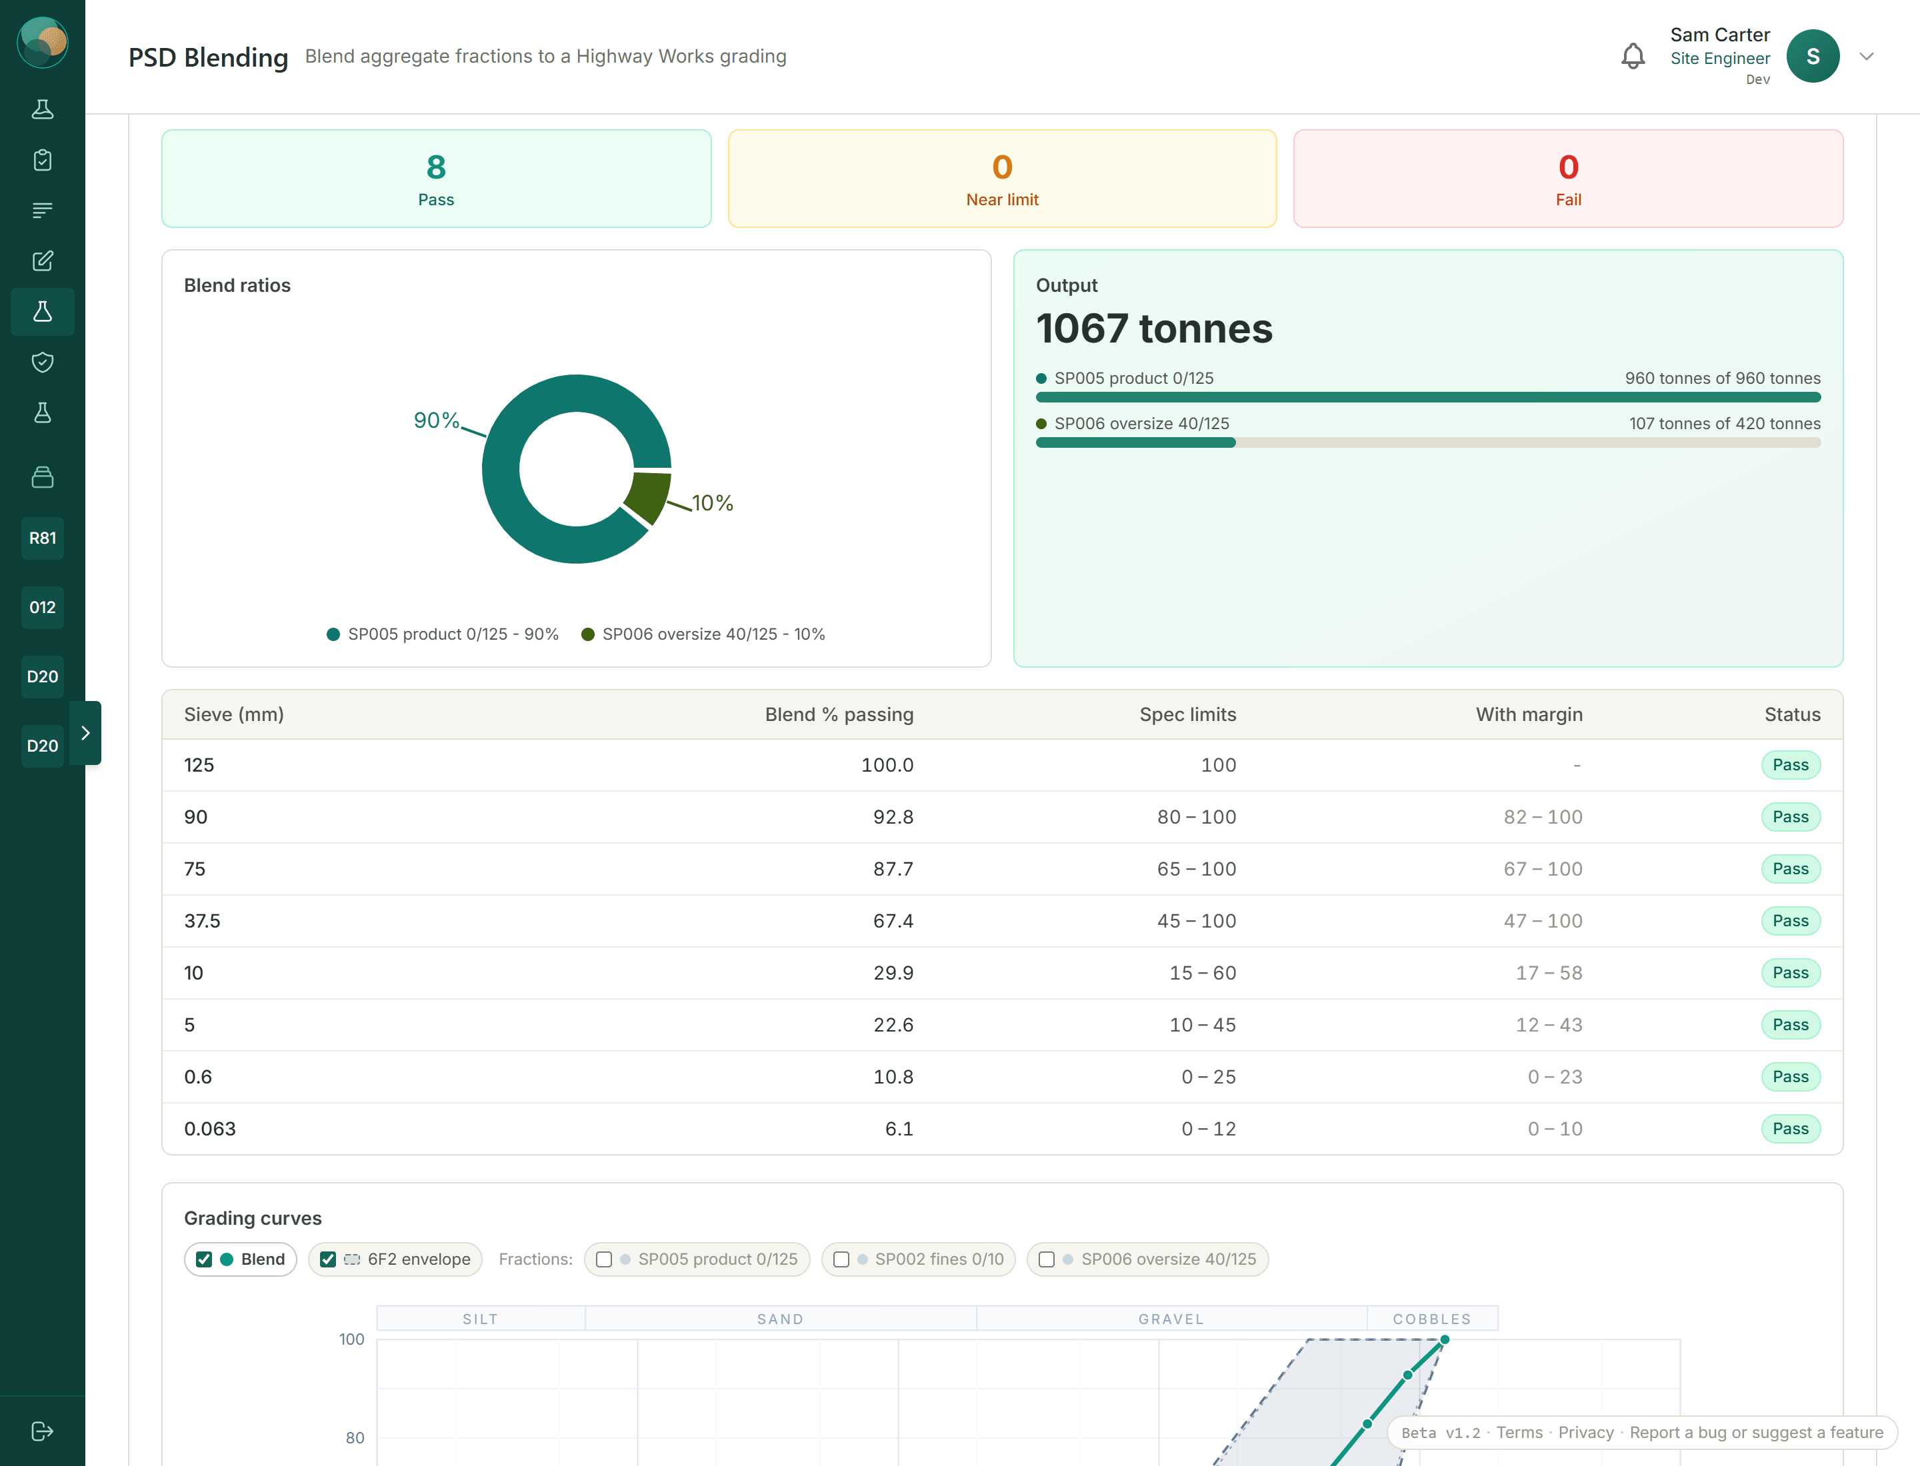The height and width of the screenshot is (1466, 1920).
Task: Enable the SP006 oversize 40/125 fraction checkbox
Action: (1046, 1259)
